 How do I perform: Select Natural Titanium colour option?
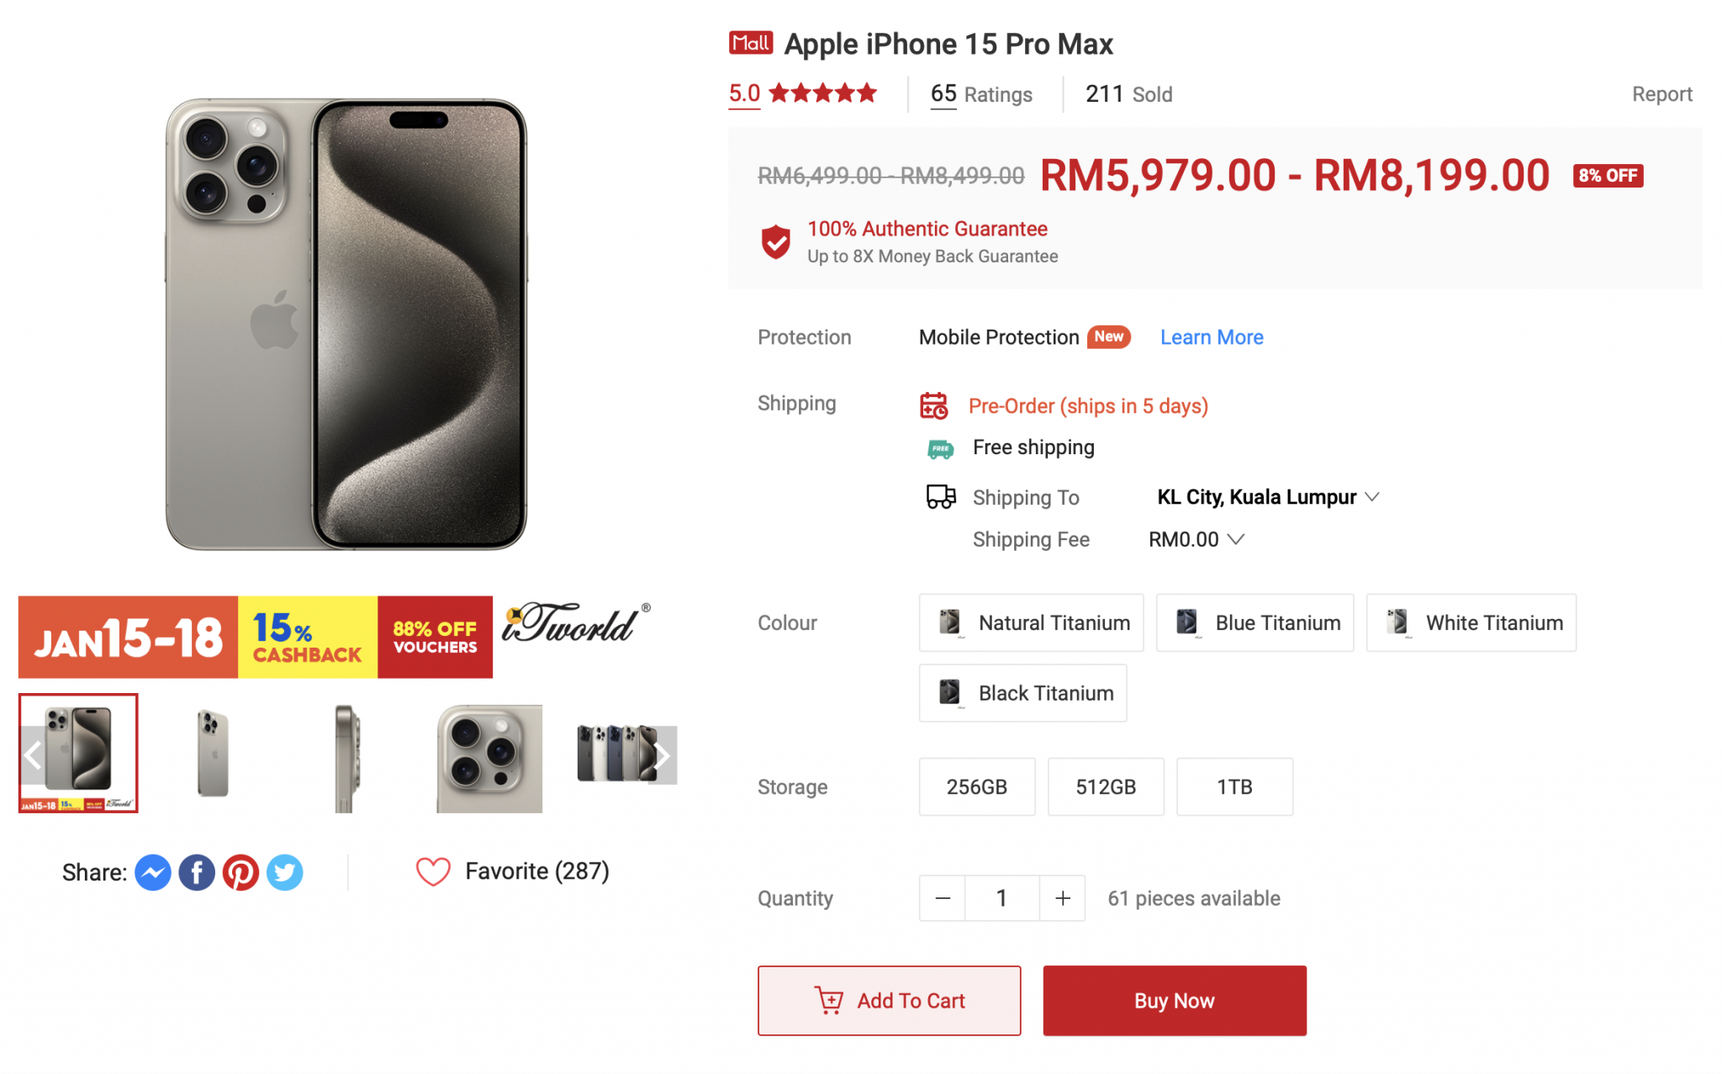click(1031, 622)
